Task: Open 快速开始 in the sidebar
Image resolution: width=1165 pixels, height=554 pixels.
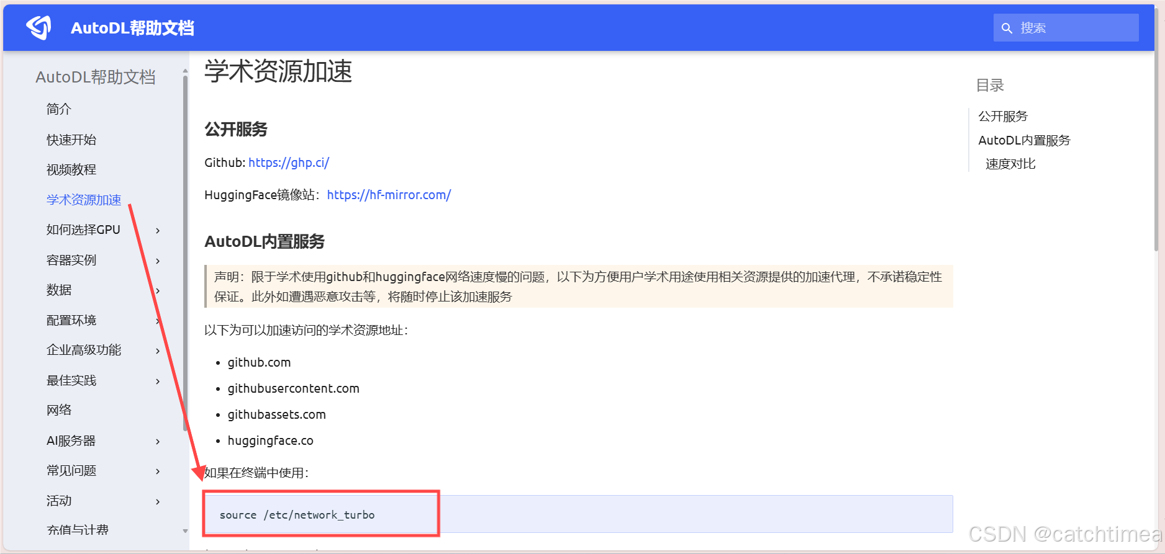Action: click(71, 140)
